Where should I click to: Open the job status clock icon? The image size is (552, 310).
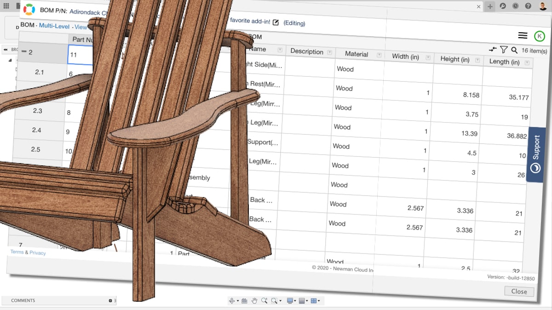click(515, 6)
